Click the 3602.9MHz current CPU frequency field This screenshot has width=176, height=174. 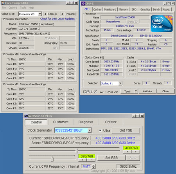[x=128, y=167]
